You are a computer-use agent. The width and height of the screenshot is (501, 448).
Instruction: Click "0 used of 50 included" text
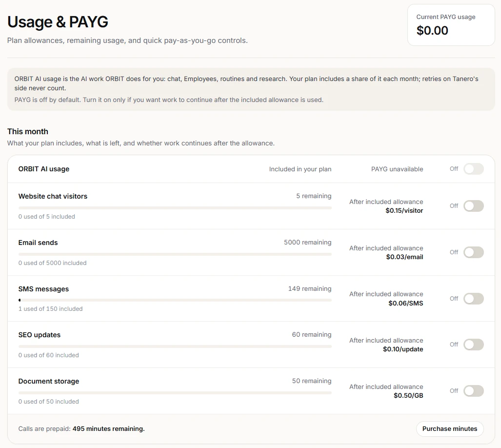point(49,402)
